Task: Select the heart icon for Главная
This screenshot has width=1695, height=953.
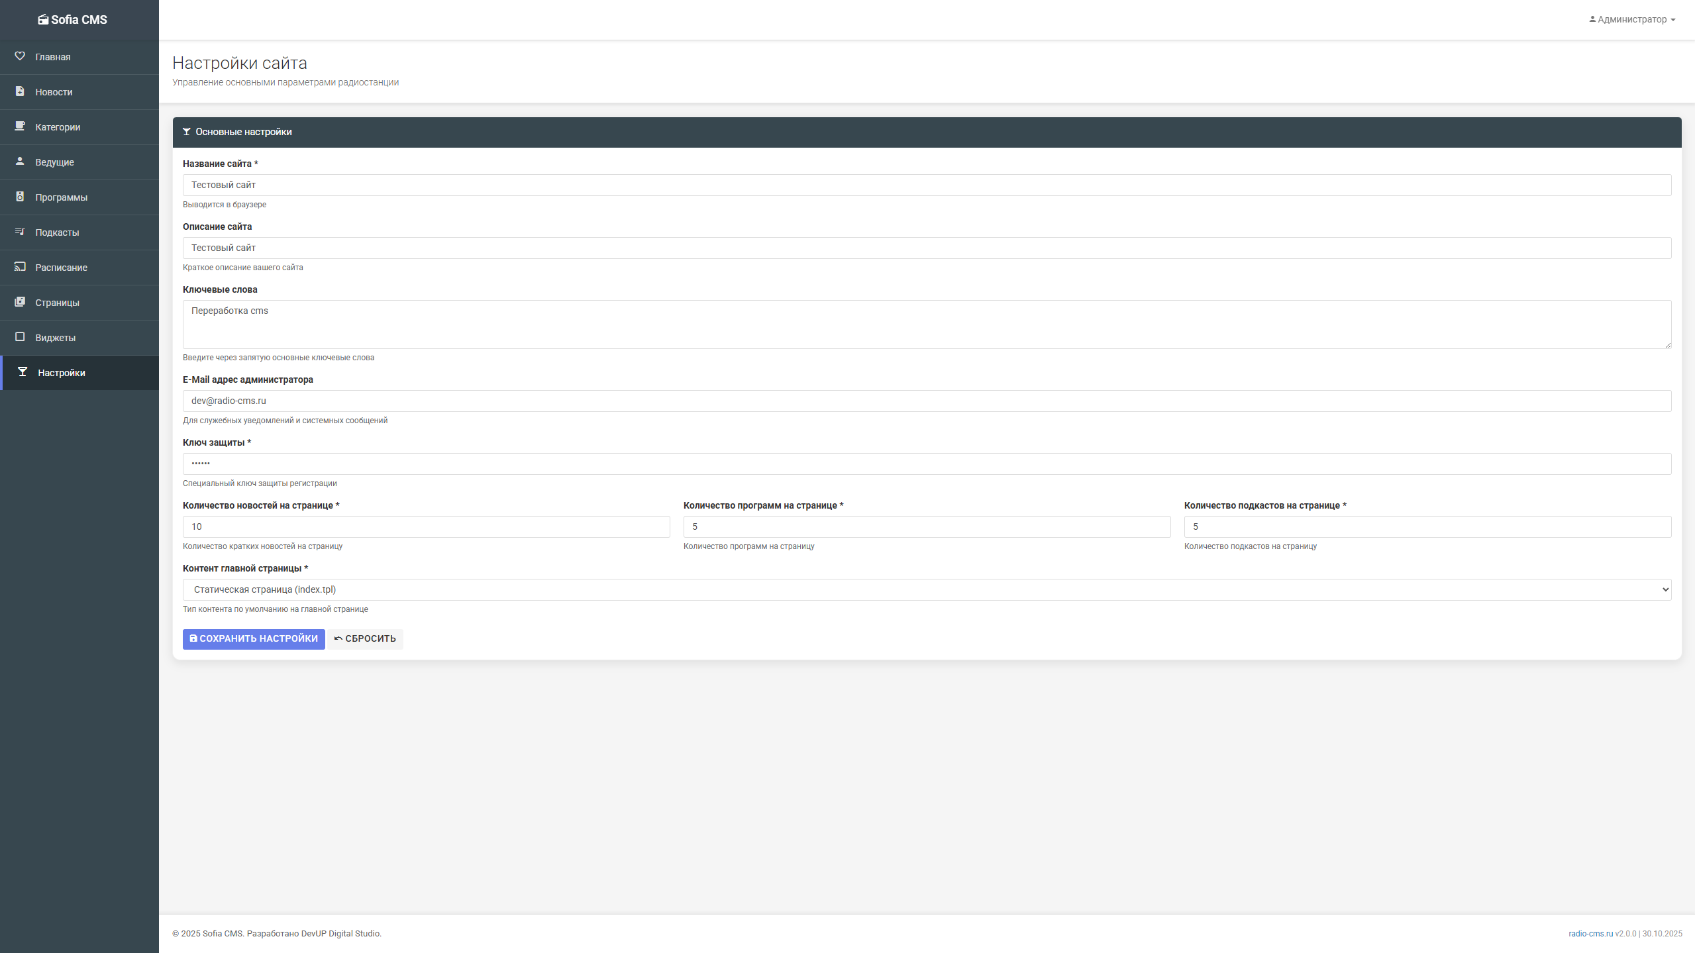Action: pos(20,56)
